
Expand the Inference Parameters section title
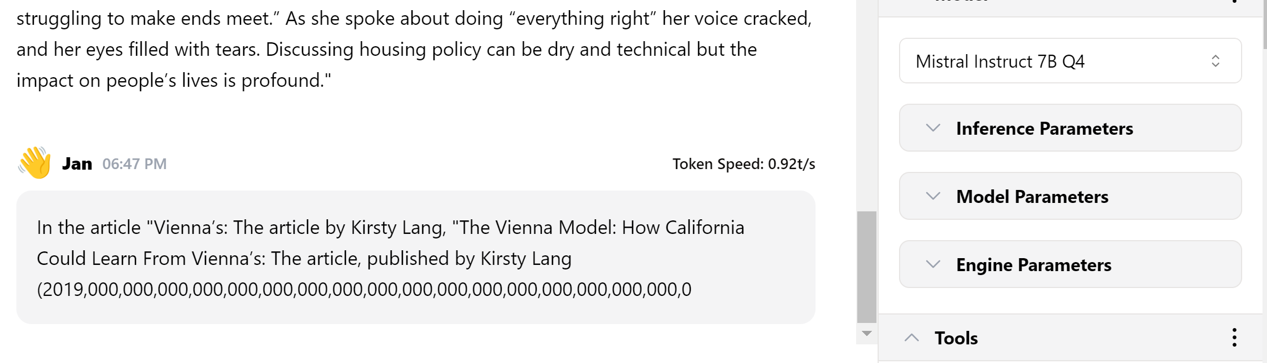[x=1044, y=129]
